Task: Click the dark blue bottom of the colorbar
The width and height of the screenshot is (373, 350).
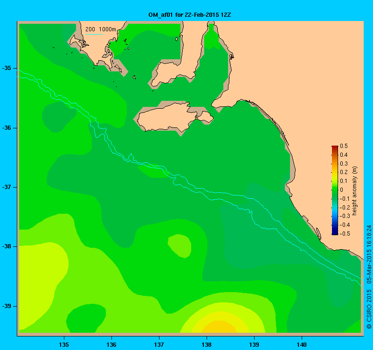Action: (335, 232)
